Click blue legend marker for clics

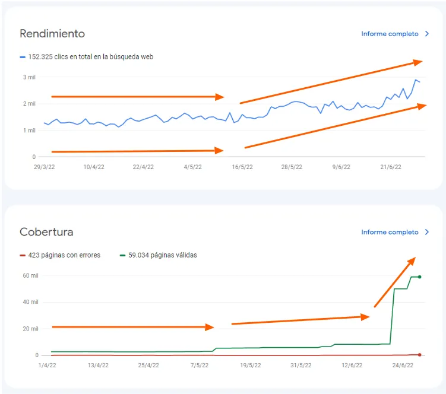[23, 57]
